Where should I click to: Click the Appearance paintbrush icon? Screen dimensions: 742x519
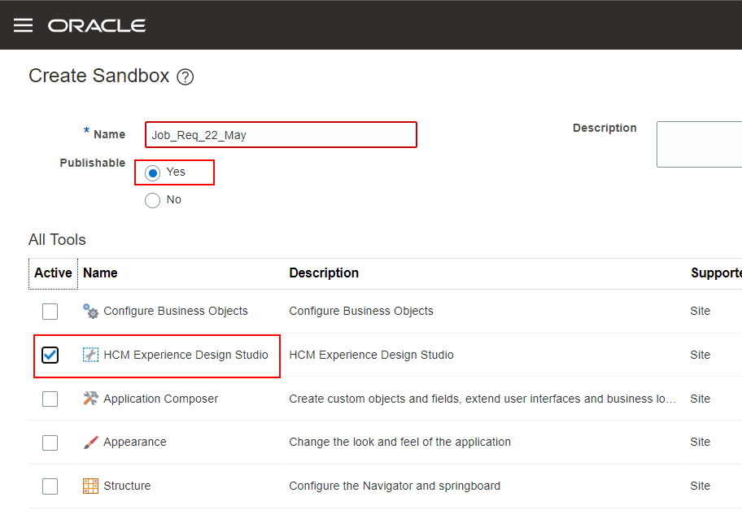point(90,442)
